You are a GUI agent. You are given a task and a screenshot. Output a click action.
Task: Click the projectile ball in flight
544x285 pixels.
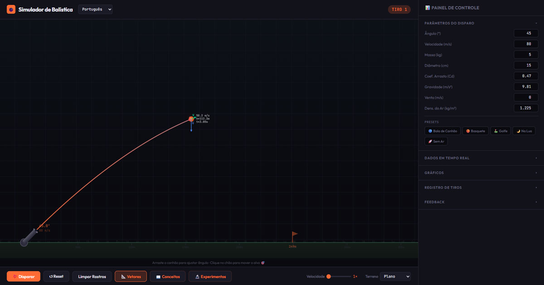(191, 119)
